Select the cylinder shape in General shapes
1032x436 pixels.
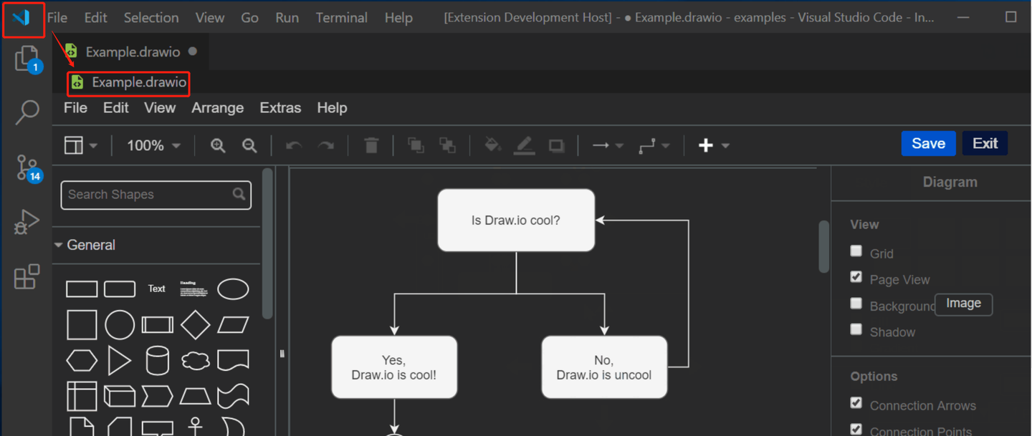click(156, 360)
